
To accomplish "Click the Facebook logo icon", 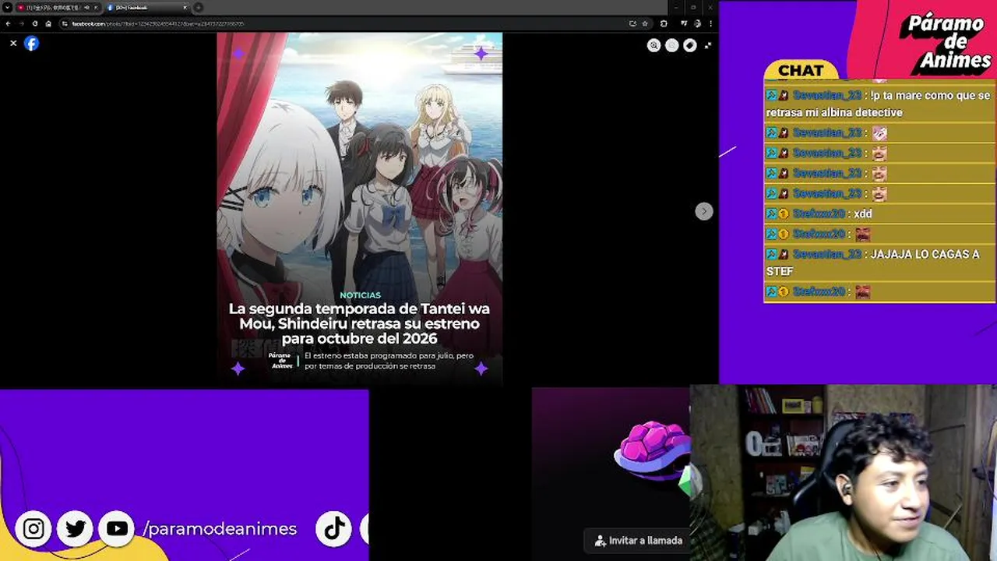I will pyautogui.click(x=31, y=44).
